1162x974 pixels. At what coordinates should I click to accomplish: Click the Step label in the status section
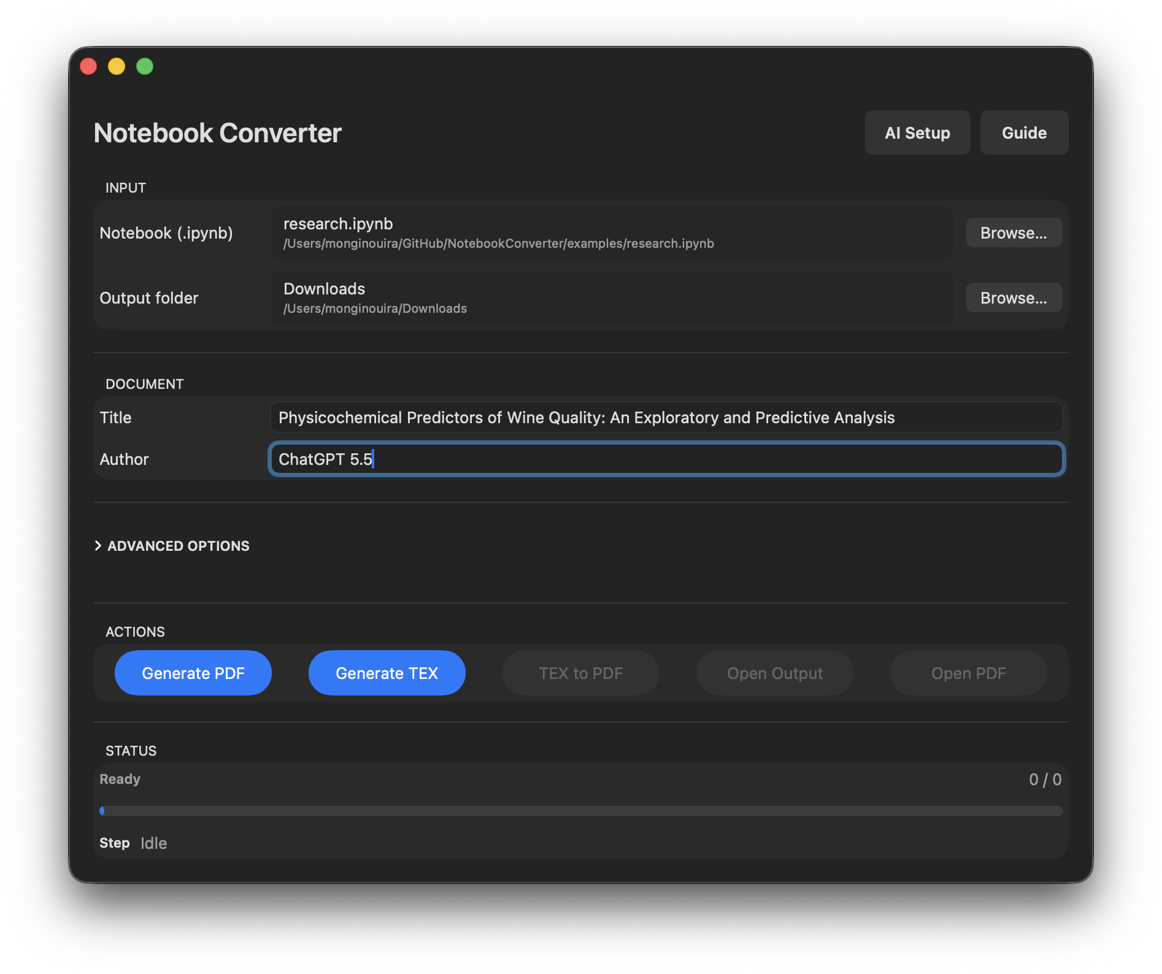click(115, 843)
